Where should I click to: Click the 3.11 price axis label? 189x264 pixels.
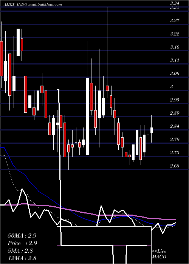pyautogui.click(x=175, y=60)
